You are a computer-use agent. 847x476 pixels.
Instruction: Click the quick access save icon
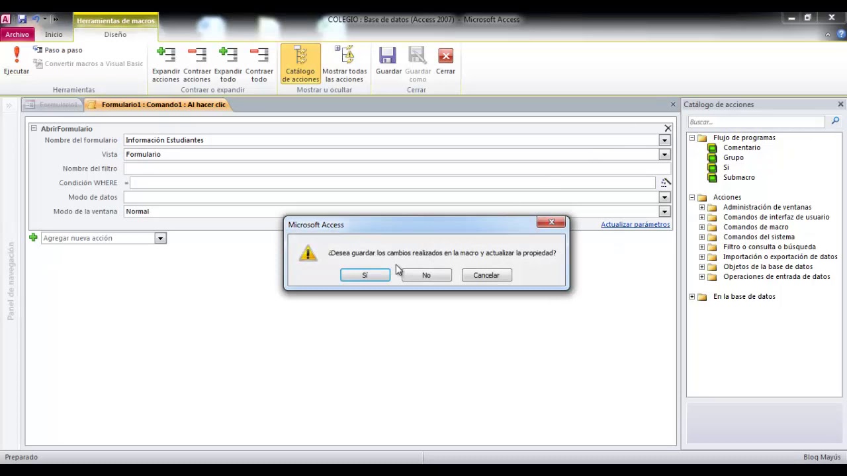(22, 19)
